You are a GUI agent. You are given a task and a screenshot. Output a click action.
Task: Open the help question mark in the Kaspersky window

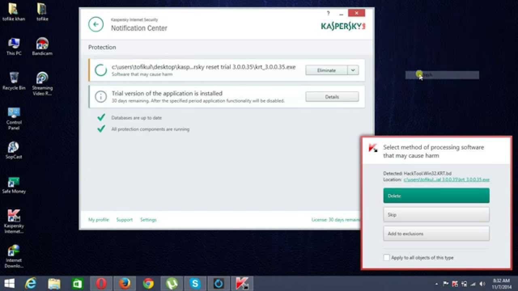[x=328, y=13]
